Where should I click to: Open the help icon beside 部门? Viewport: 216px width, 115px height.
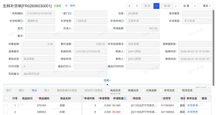(70, 13)
